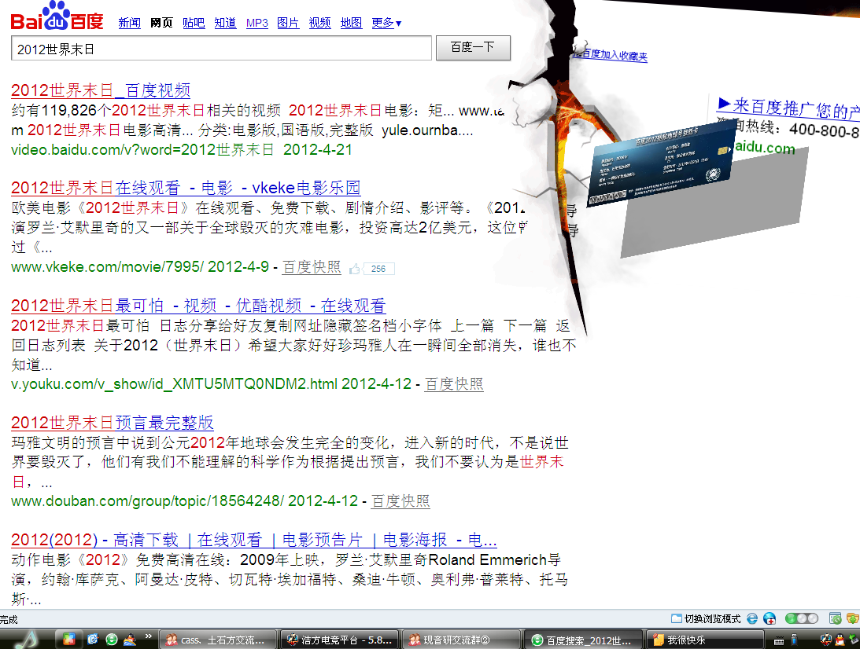
Task: Open the 贴吧 tab
Action: (x=193, y=23)
